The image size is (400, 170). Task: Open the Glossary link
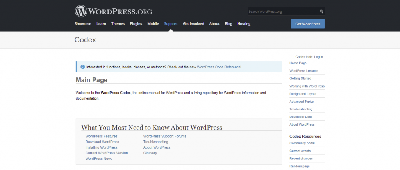tap(150, 153)
